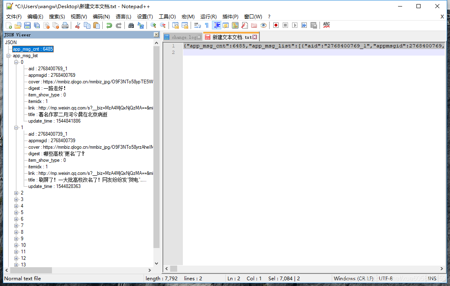
Task: Collapse the app_msg_list tree node
Action: click(9, 56)
